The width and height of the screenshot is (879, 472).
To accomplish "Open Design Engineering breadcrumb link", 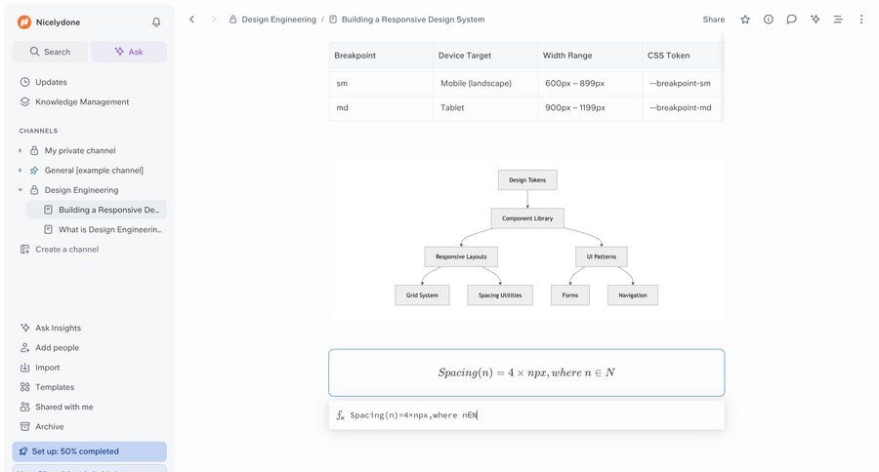I will [x=278, y=20].
